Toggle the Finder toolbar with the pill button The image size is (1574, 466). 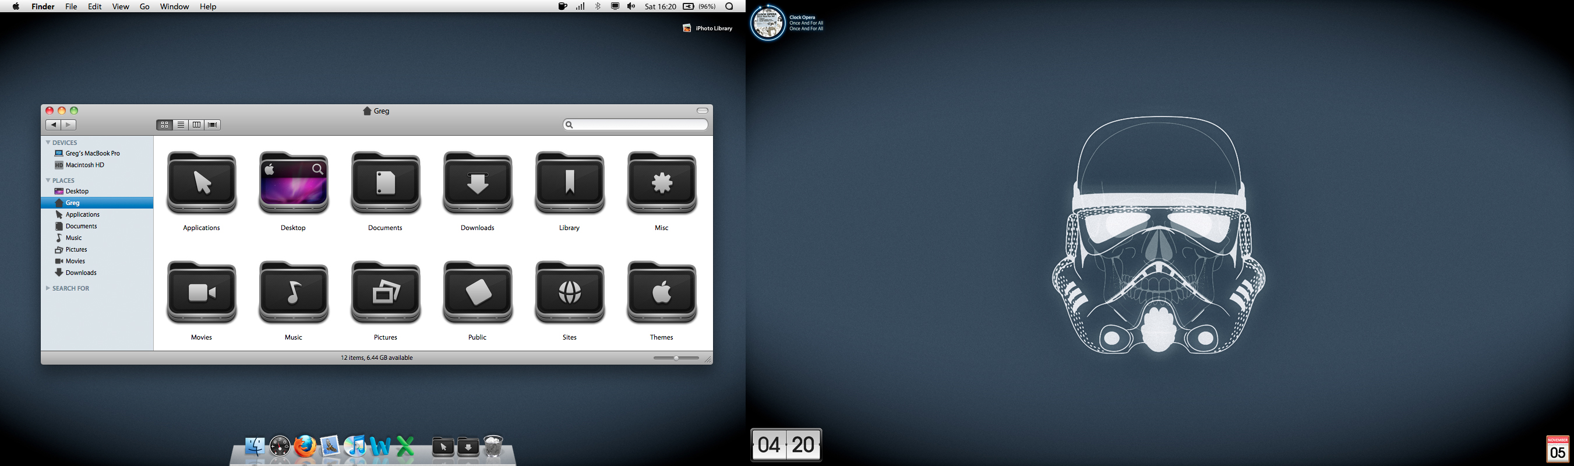pyautogui.click(x=702, y=111)
